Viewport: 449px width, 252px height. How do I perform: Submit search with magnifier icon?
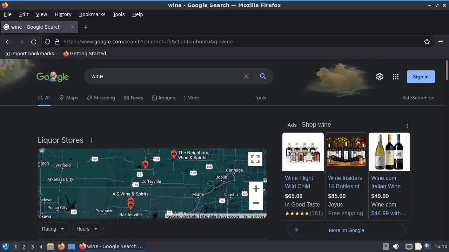coord(263,76)
